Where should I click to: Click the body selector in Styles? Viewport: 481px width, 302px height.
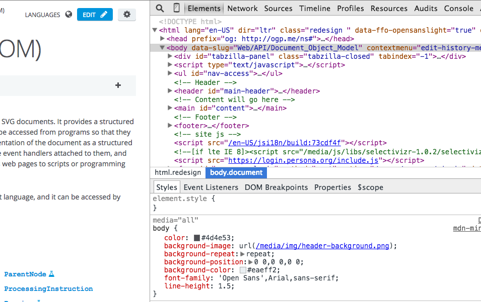click(161, 228)
